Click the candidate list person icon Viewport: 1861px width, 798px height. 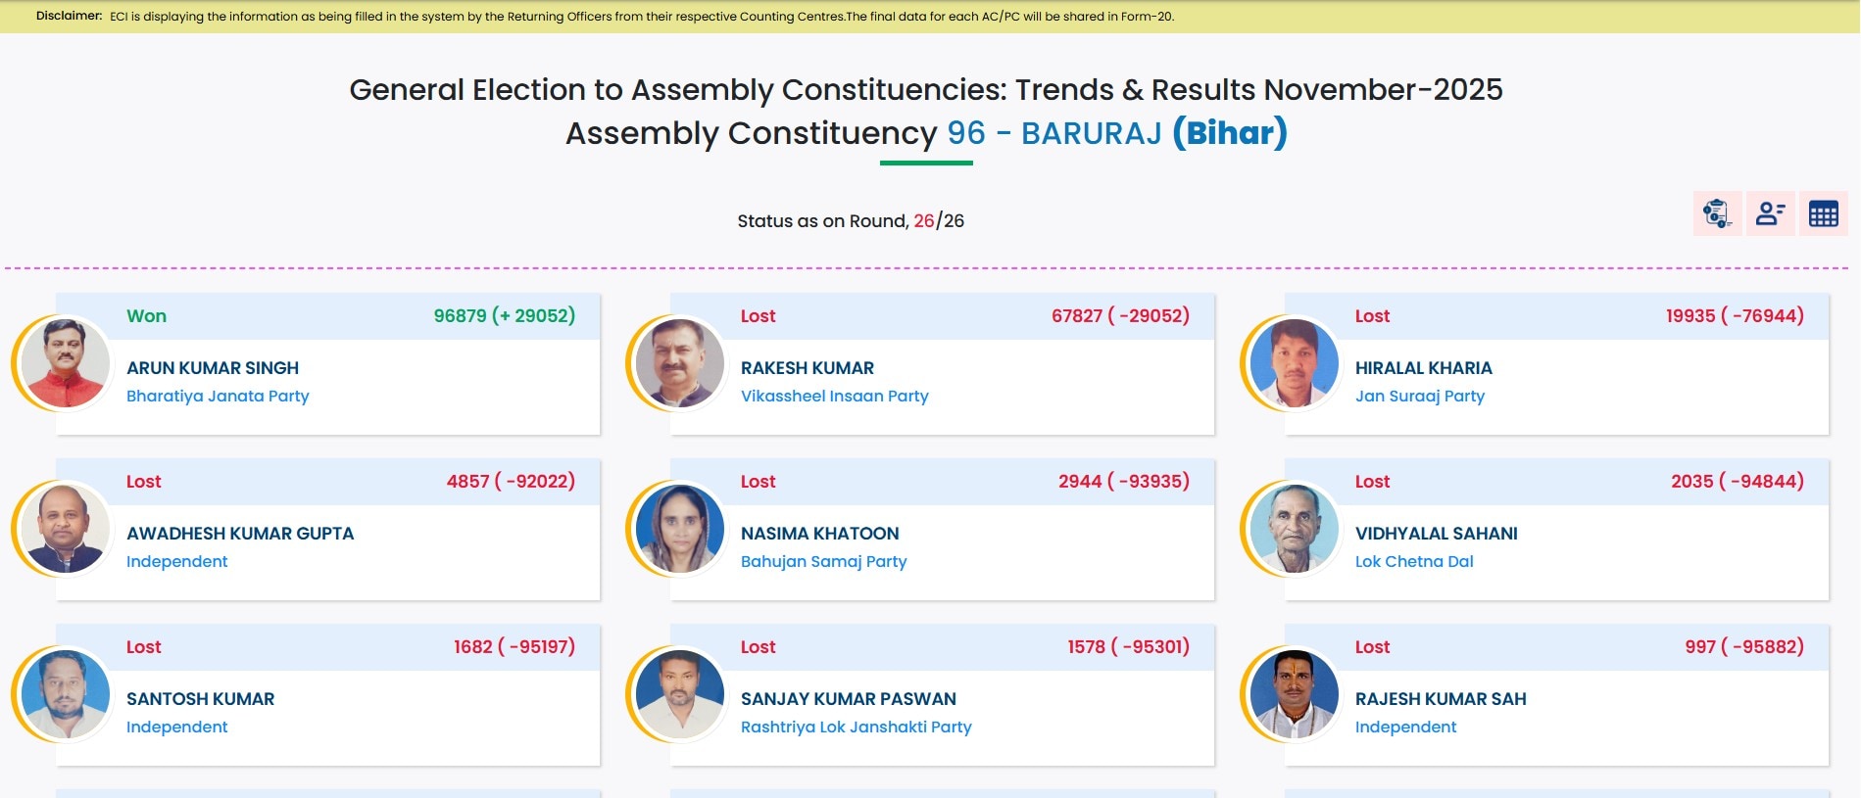(x=1770, y=213)
